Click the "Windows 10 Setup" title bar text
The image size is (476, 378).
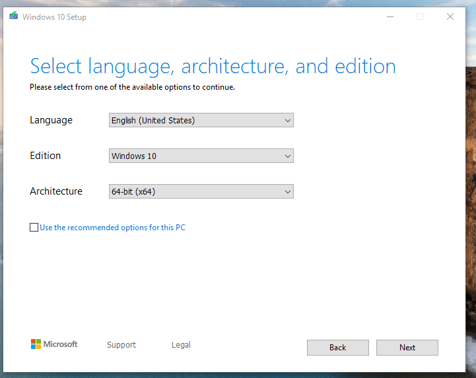tap(54, 17)
